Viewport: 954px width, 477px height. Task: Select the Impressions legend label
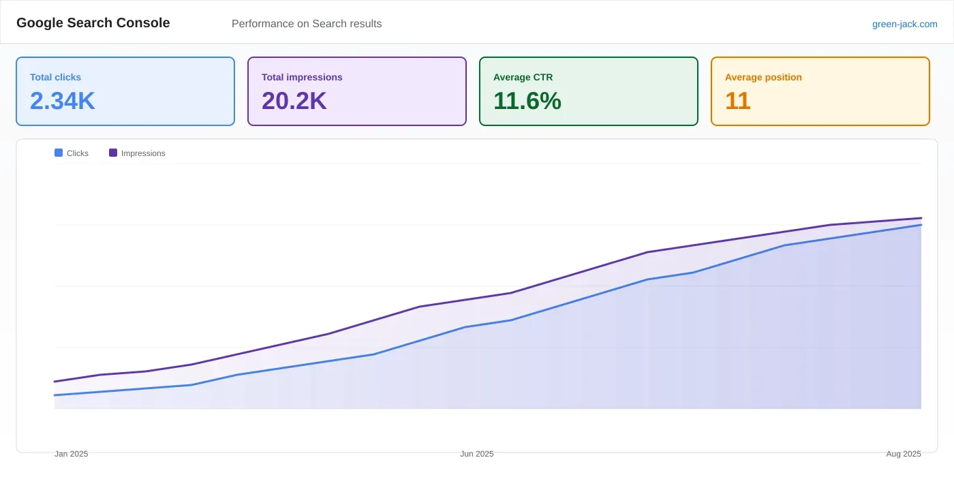click(x=143, y=153)
